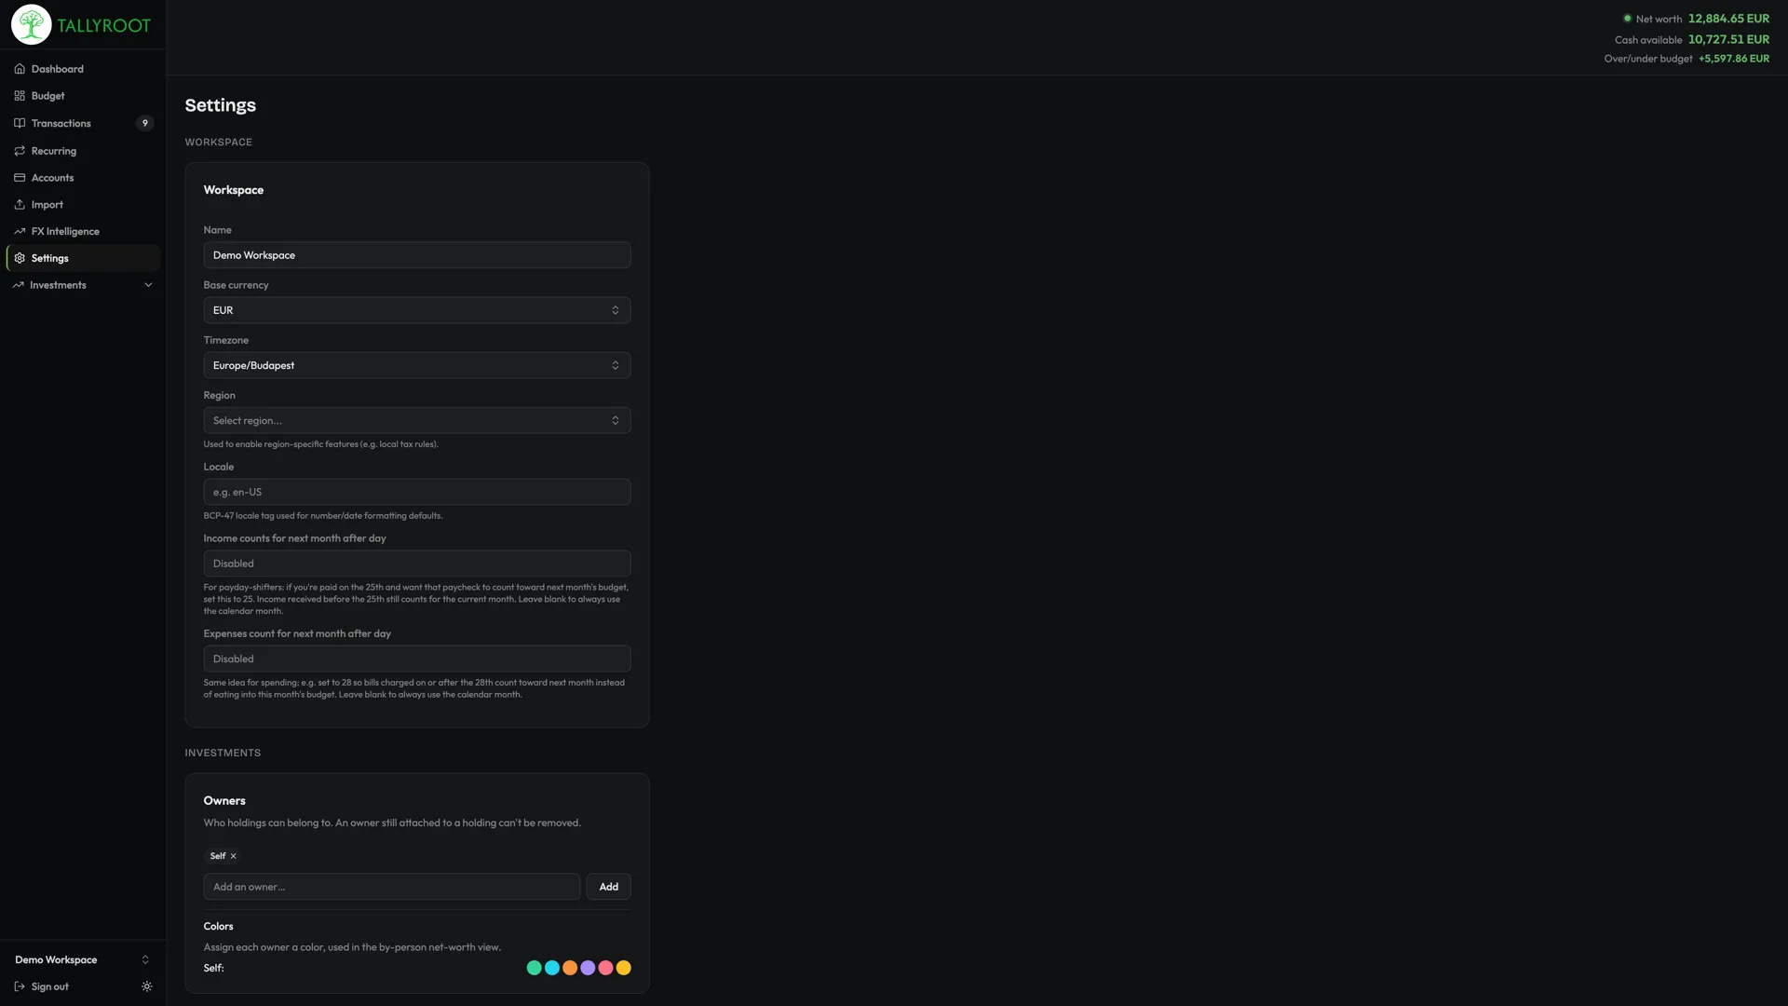Click the Budget grid icon
1788x1006 pixels.
tap(20, 96)
